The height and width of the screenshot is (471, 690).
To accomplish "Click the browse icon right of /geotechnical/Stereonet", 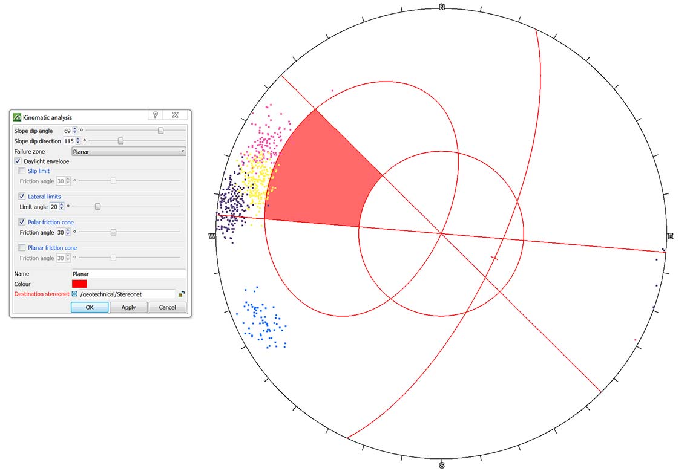I will [182, 294].
